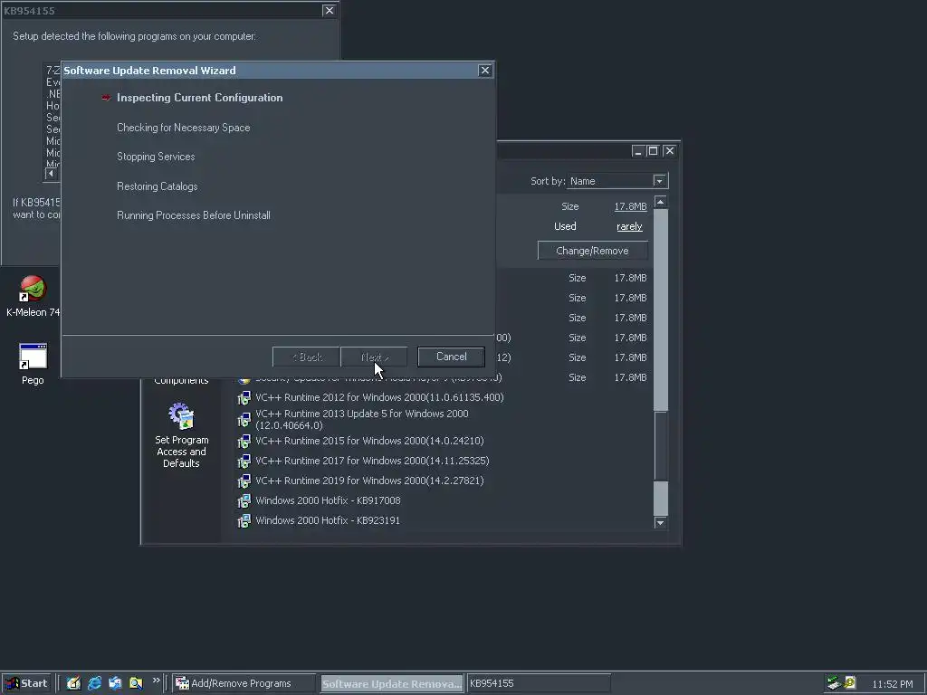Open Pego desktop shortcut

click(x=33, y=364)
